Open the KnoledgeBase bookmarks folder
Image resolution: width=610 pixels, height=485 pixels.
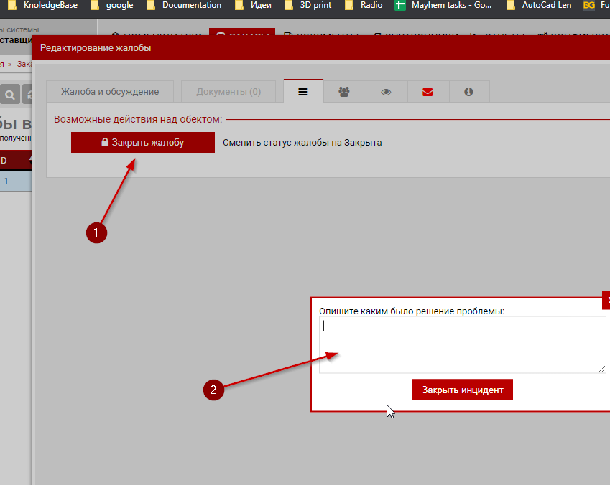click(x=43, y=5)
